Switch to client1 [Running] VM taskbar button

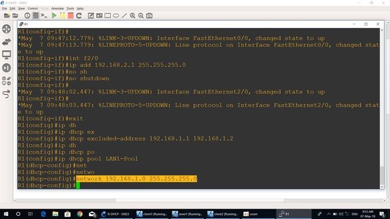[152, 214]
